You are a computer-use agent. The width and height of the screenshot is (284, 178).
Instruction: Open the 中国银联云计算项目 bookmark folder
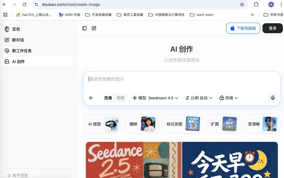[166, 15]
